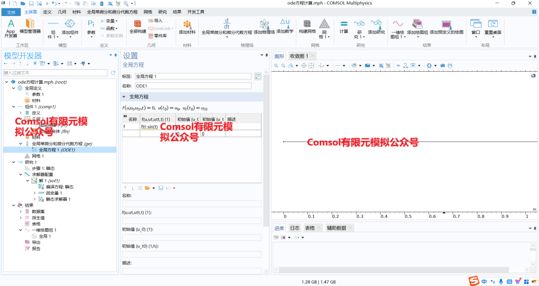Click 计算 compute button

[344, 27]
